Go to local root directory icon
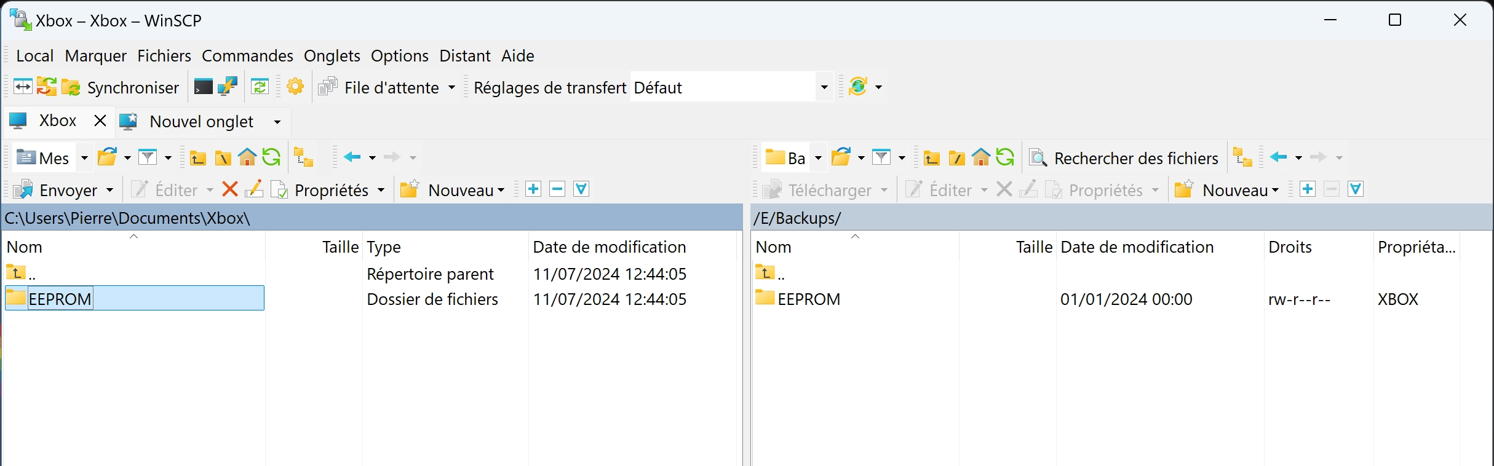 (223, 158)
